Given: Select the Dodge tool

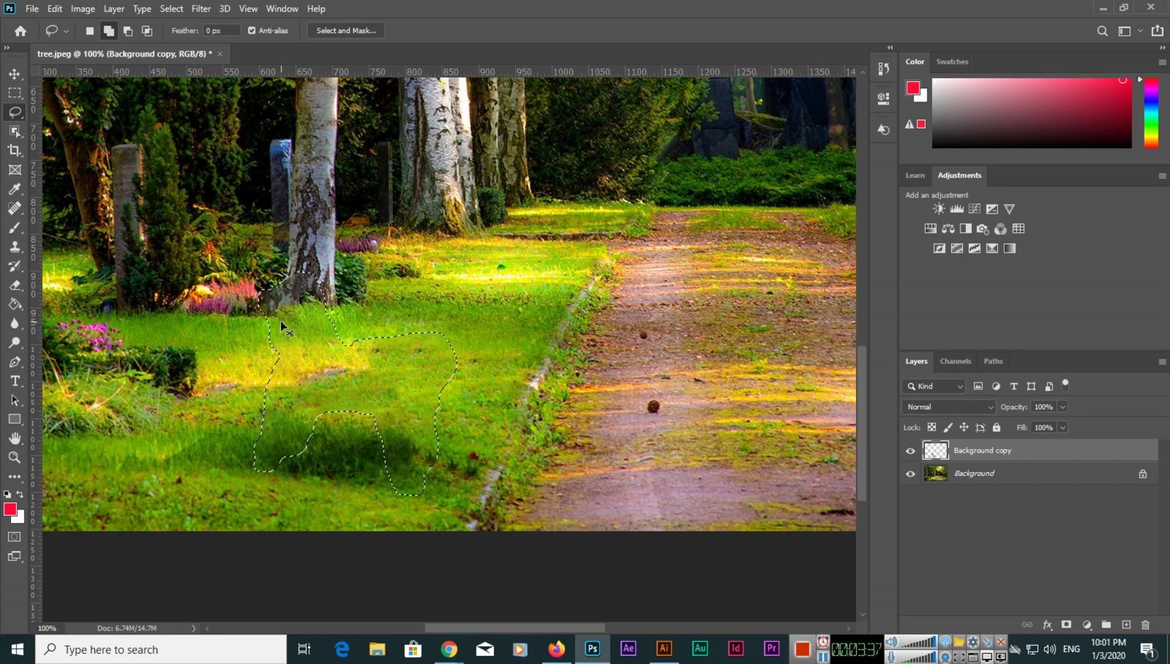Looking at the screenshot, I should pyautogui.click(x=15, y=343).
